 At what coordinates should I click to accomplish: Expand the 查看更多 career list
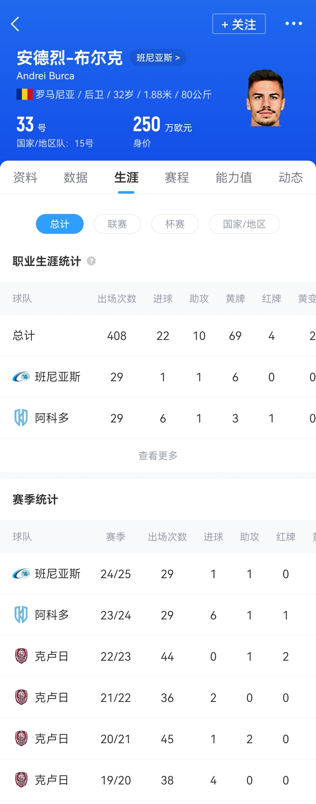(158, 455)
